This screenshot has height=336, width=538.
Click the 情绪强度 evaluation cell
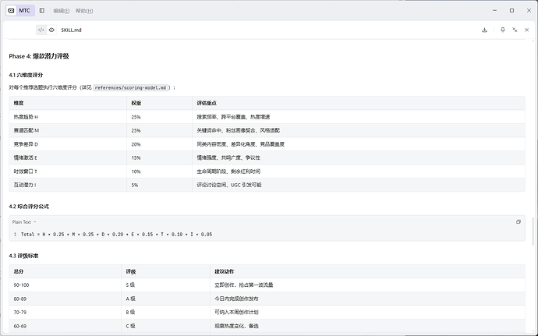pos(359,158)
